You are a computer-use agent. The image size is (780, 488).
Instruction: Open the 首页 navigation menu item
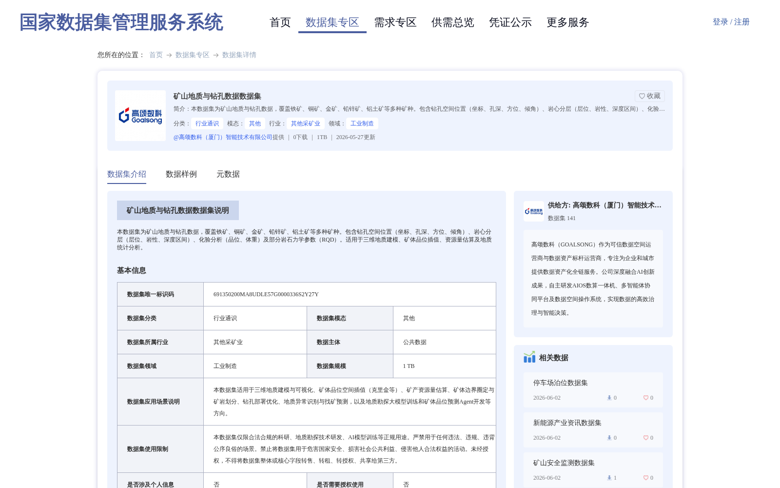tap(280, 22)
